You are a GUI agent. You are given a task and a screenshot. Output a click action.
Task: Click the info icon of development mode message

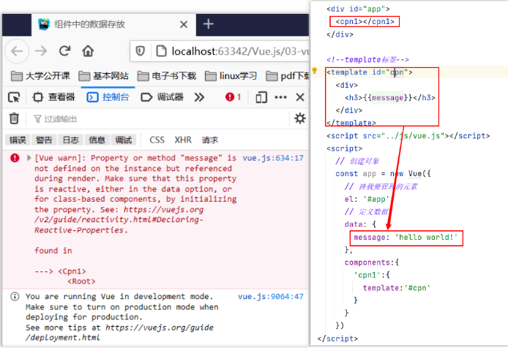15,297
